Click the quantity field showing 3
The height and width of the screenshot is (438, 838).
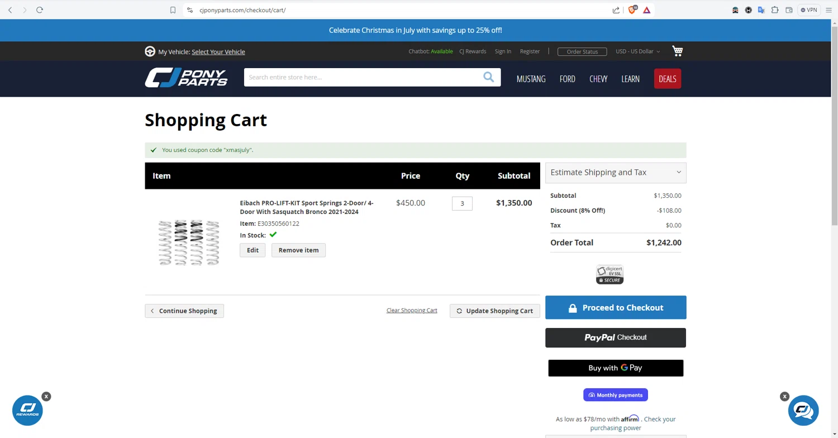pyautogui.click(x=462, y=203)
